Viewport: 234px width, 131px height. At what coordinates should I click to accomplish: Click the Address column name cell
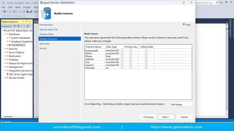click(95, 59)
